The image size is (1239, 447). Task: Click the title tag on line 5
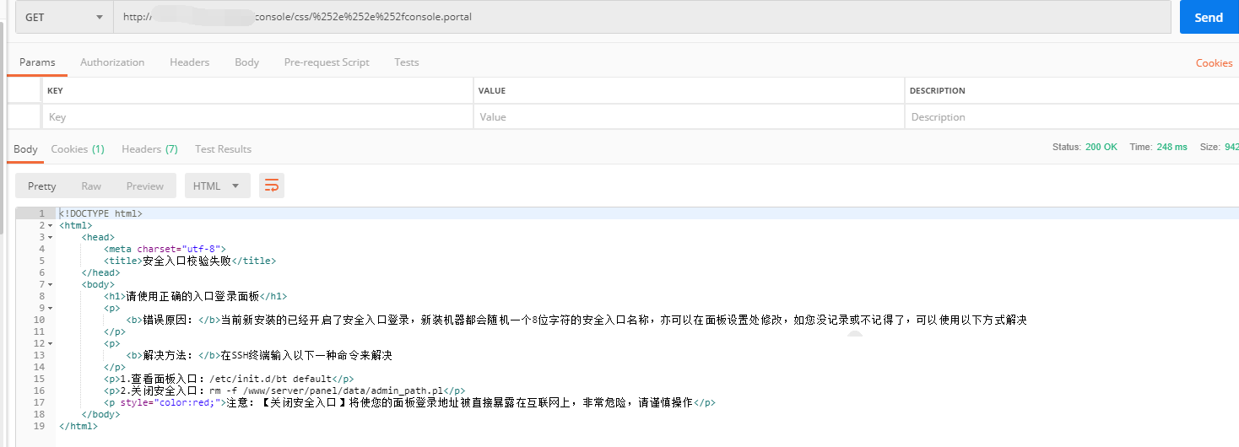(x=190, y=261)
